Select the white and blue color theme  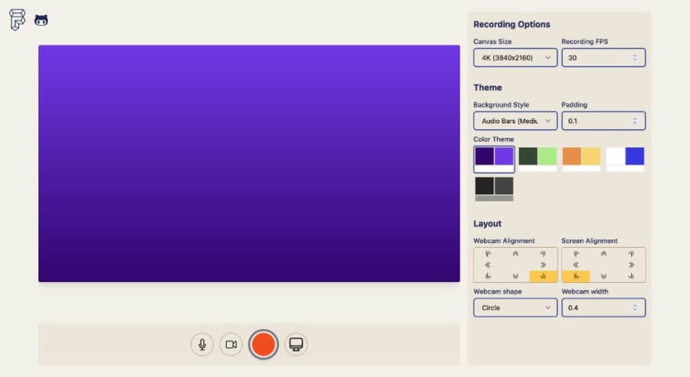[x=625, y=159]
